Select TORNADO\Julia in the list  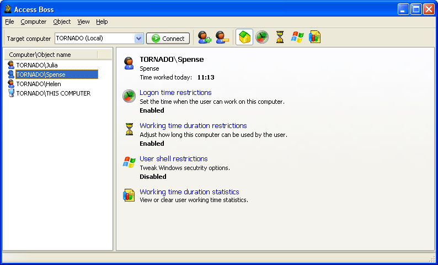[x=37, y=65]
